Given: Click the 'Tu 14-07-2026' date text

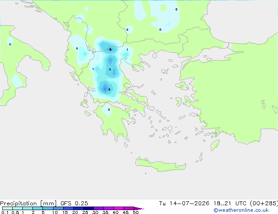Looking at the screenshot, I should point(184,204).
